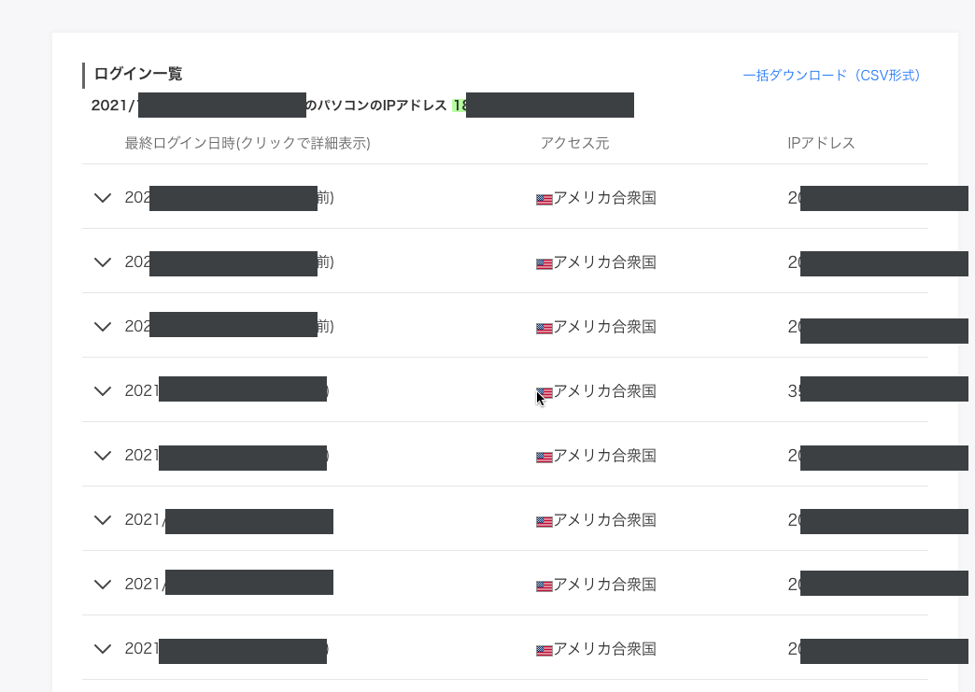
Task: Expand the sixth login row chevron
Action: [103, 520]
